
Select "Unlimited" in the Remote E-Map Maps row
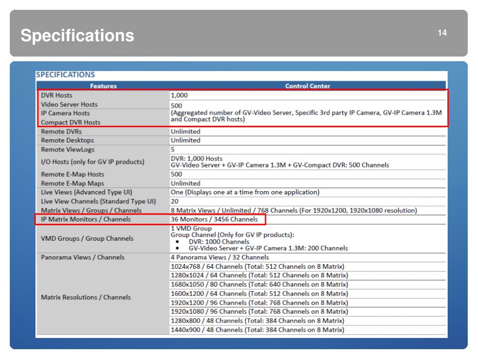tap(185, 183)
